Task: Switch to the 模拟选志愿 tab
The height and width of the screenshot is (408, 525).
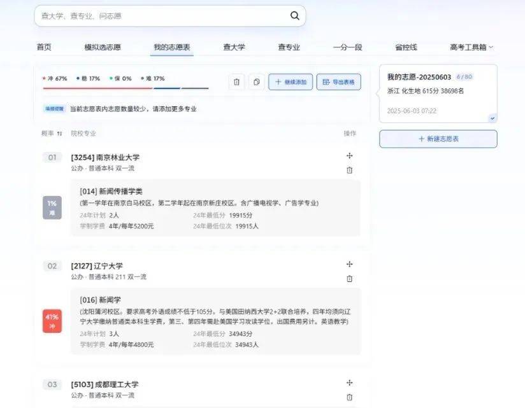Action: 103,47
